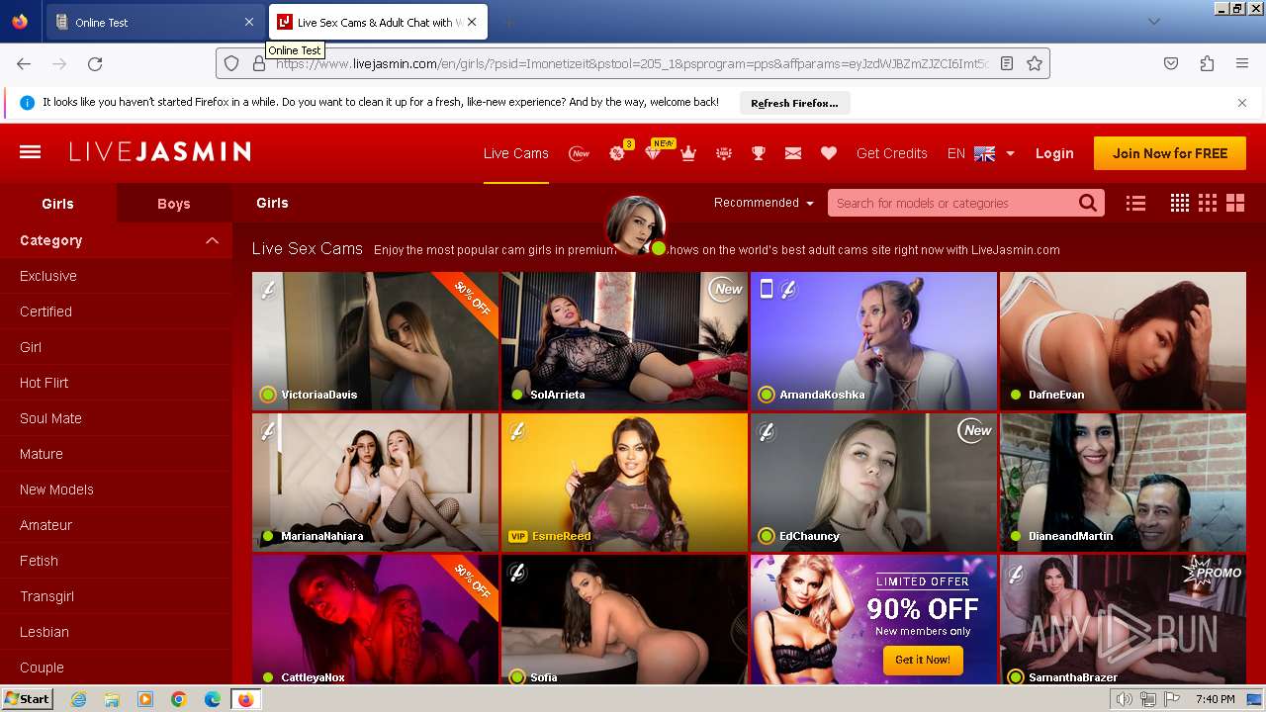Screen dimensions: 1266x712
Task: Click the diamond icon marked NEW
Action: click(654, 152)
